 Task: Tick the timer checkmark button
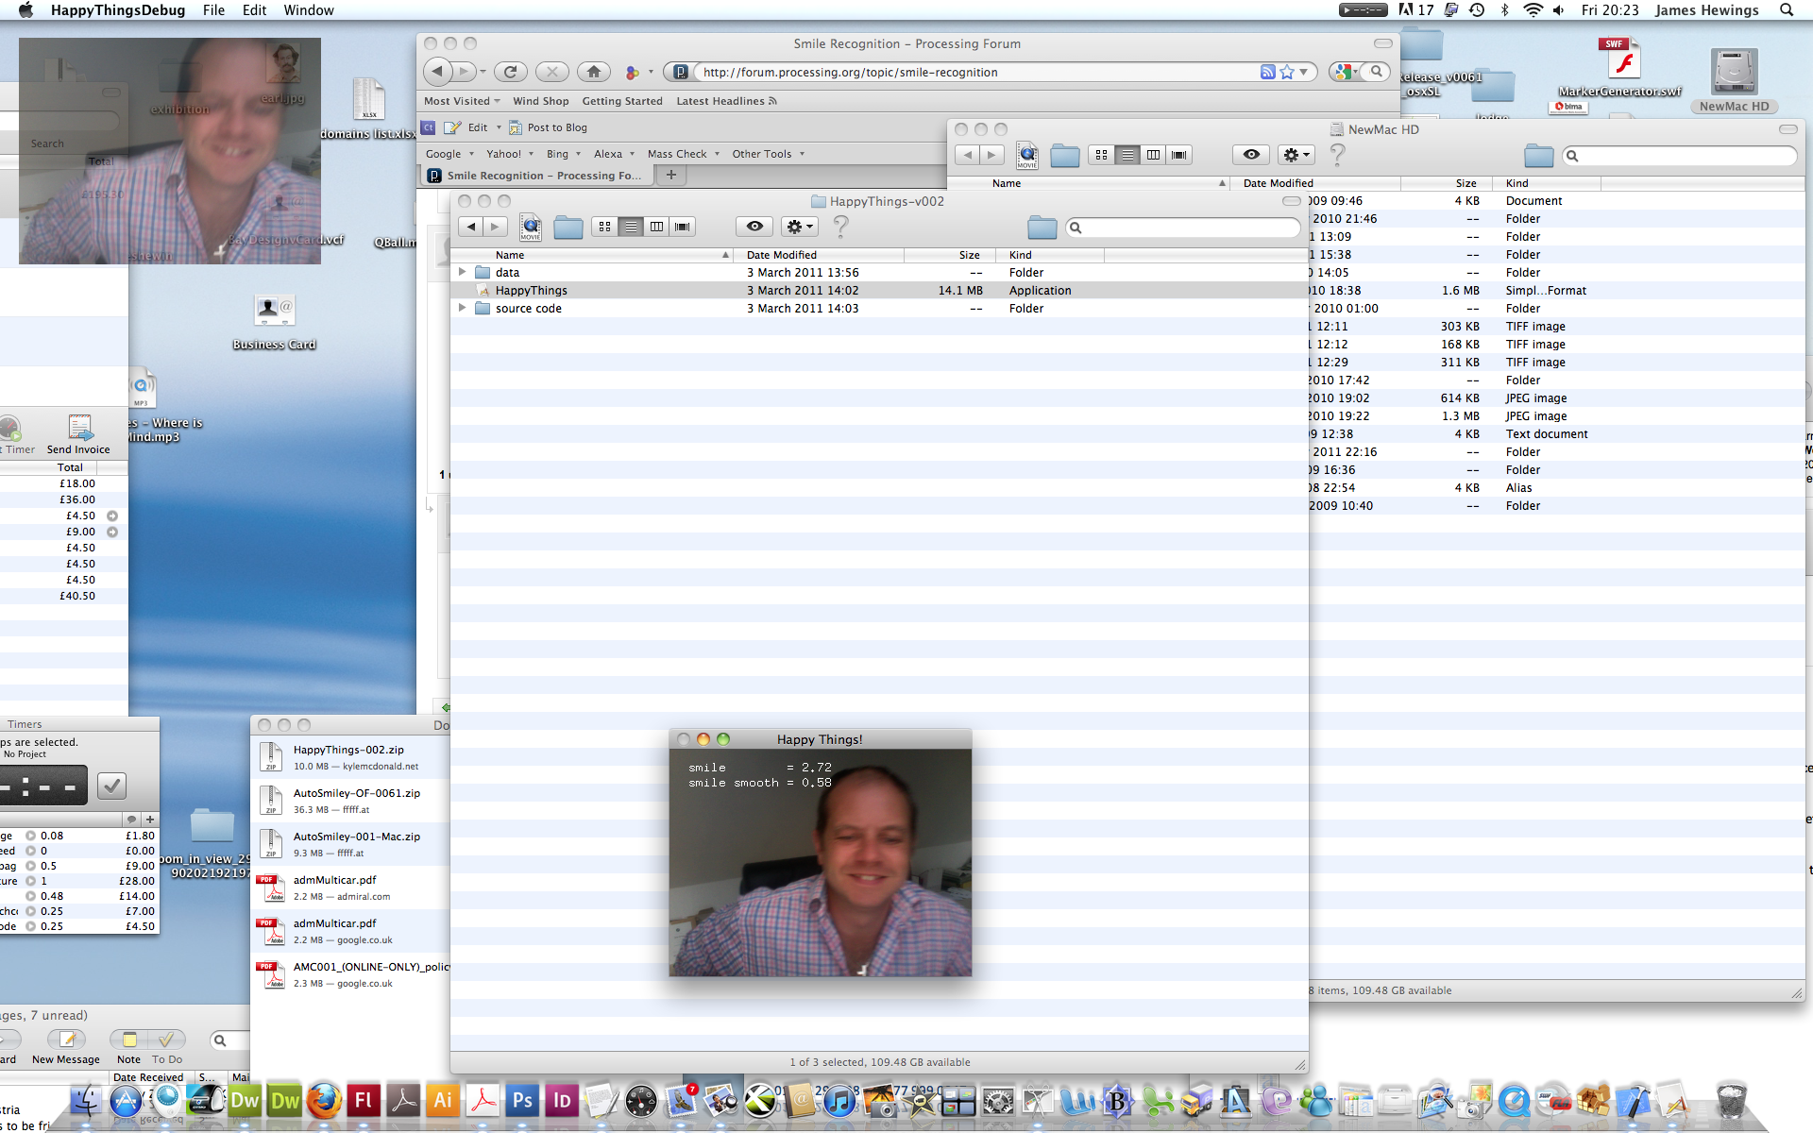(111, 785)
